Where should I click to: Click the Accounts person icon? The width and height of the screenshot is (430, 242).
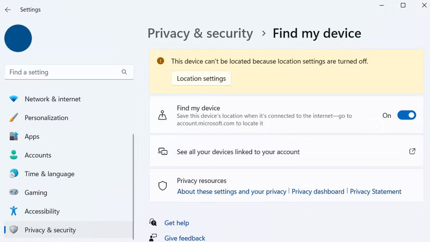coord(14,155)
